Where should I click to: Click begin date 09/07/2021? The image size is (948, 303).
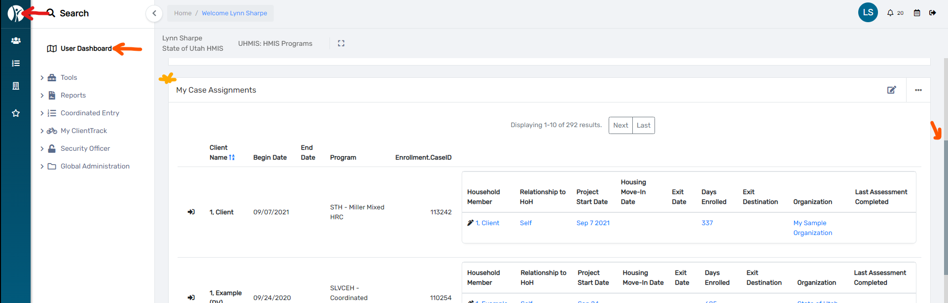point(271,212)
